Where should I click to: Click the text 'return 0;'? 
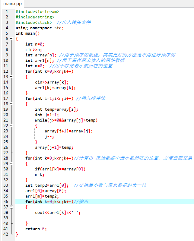tap(36, 229)
